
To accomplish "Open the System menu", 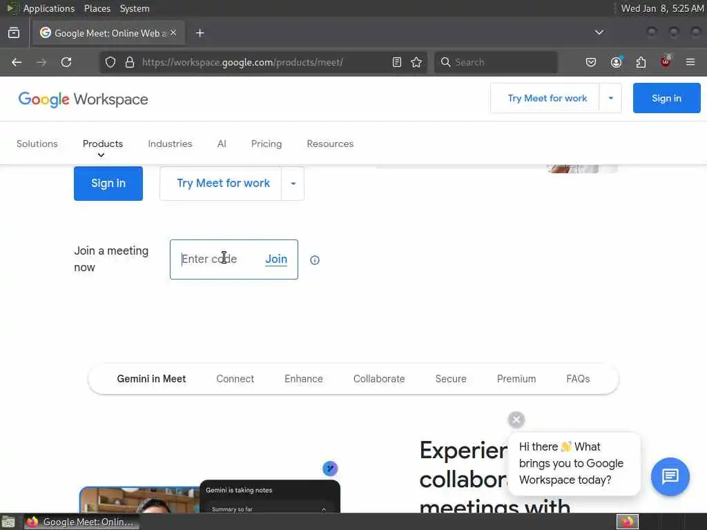I will [135, 8].
